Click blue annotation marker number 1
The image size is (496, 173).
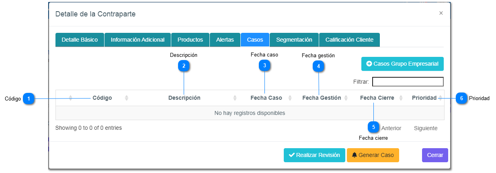(x=29, y=99)
